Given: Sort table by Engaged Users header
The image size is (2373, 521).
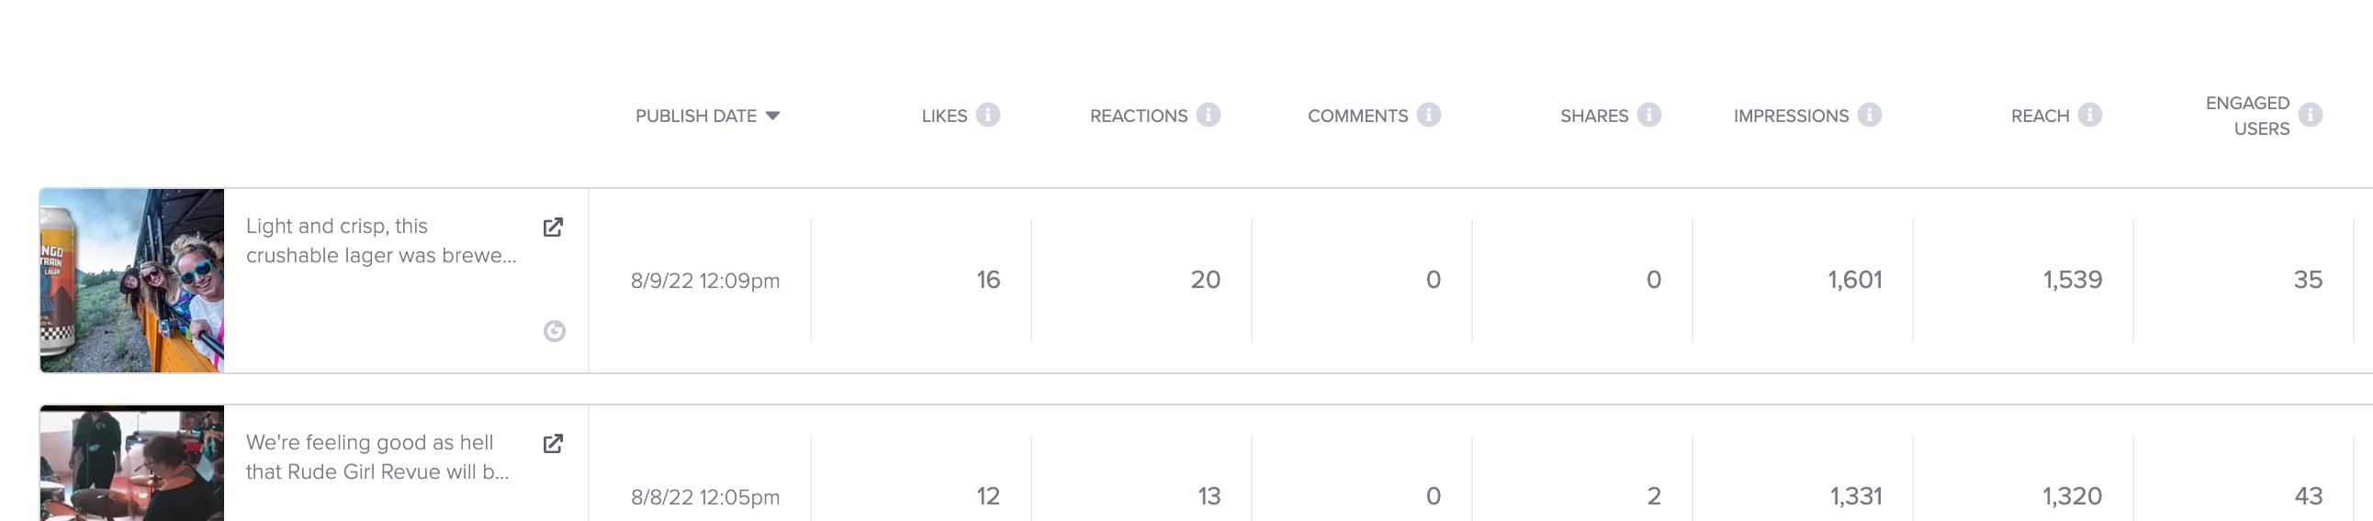Looking at the screenshot, I should 2247,116.
